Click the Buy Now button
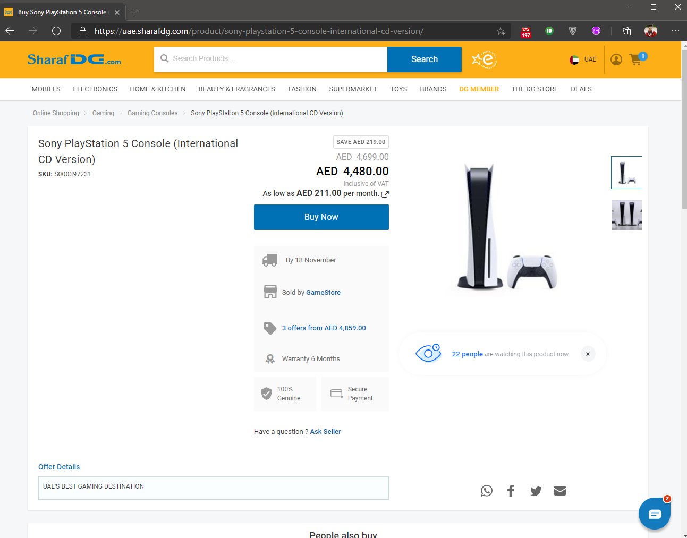This screenshot has width=687, height=538. point(321,217)
